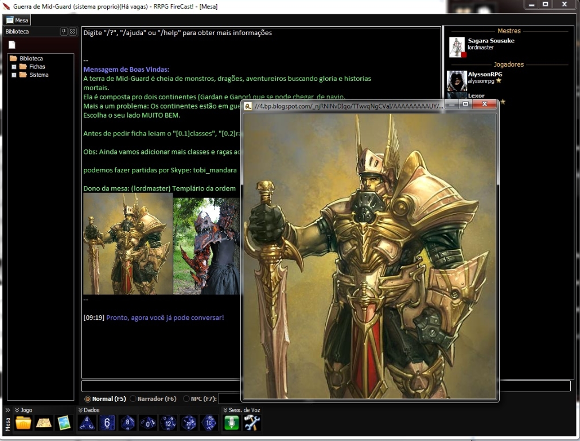
Task: Expand the Fichas folder in the library tree
Action: coord(14,67)
